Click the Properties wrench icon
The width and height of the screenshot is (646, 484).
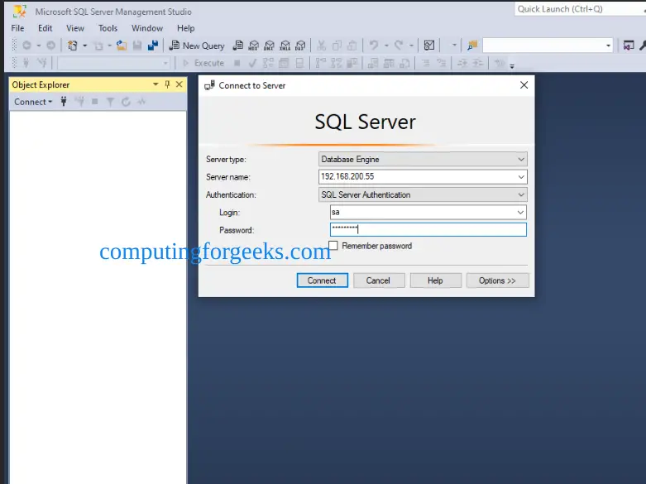pyautogui.click(x=643, y=46)
